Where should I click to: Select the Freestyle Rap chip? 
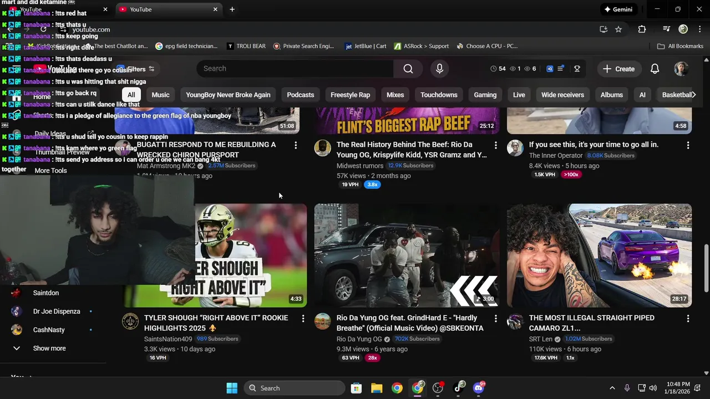[350, 95]
